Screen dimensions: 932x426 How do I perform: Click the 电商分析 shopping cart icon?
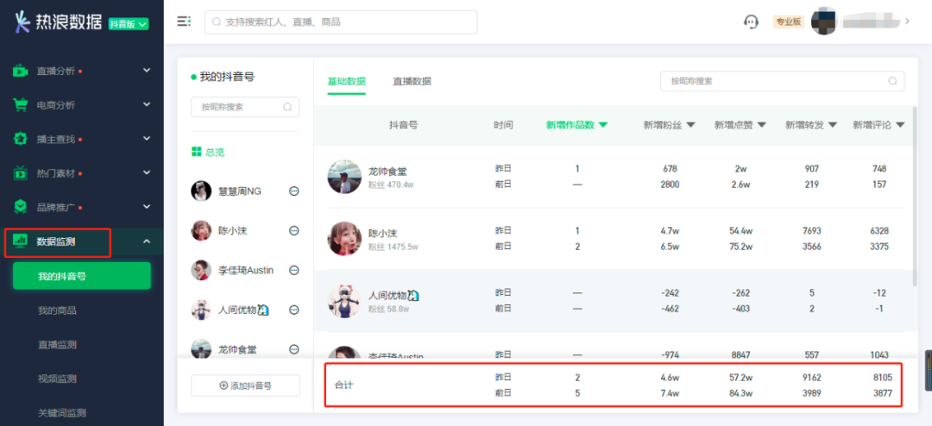click(x=21, y=105)
